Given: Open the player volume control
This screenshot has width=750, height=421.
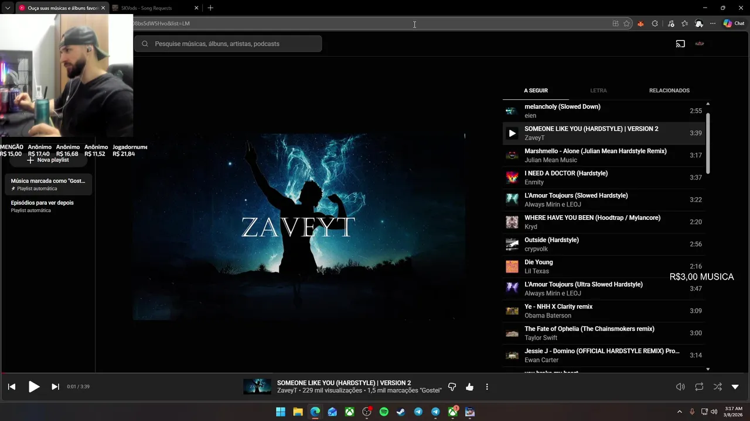Looking at the screenshot, I should click(x=680, y=387).
